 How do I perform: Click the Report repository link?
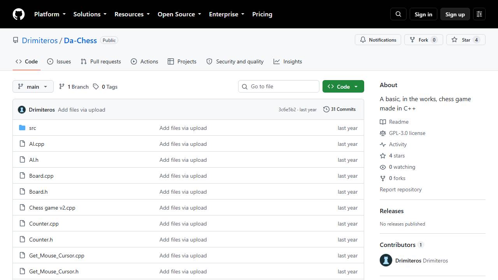pos(401,189)
